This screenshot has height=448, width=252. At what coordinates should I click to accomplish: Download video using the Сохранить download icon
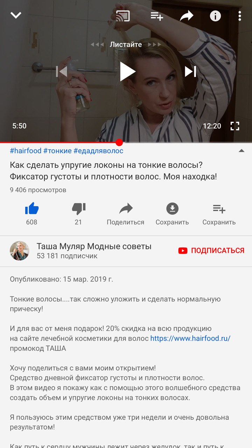[x=172, y=214]
